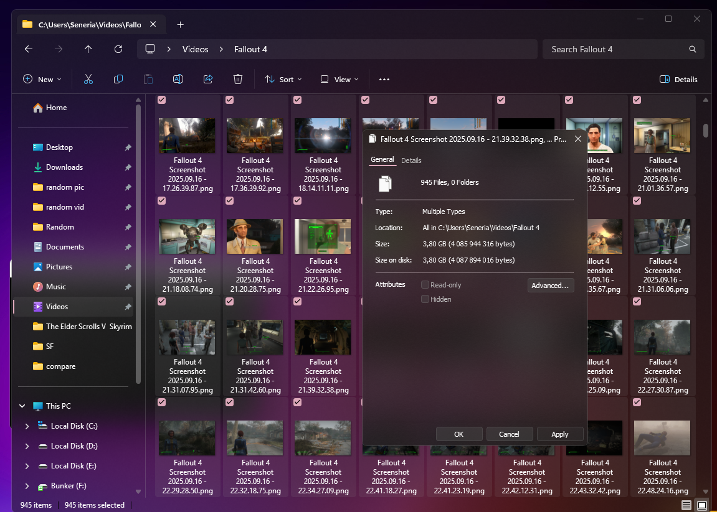Uncheck the 17.26.39.87.png file checkbox
717x512 pixels.
(x=161, y=100)
